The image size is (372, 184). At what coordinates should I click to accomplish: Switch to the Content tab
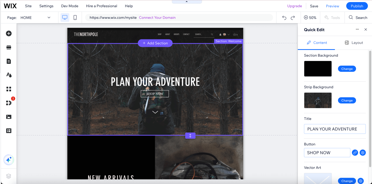click(x=317, y=43)
